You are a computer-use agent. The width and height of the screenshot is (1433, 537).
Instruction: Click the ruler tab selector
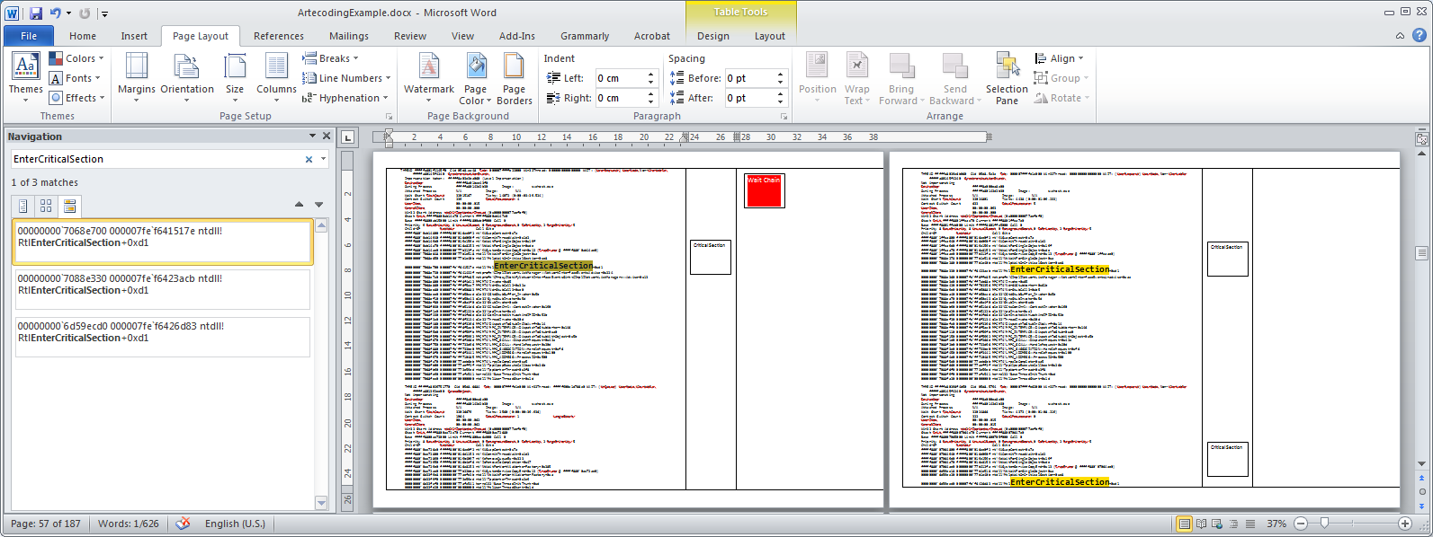coord(348,137)
